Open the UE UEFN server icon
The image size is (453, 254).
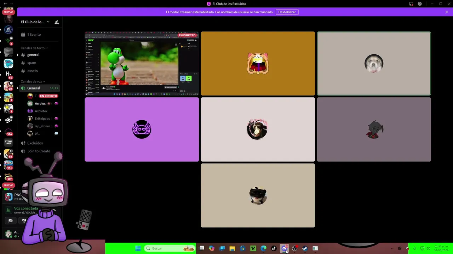pos(8,30)
